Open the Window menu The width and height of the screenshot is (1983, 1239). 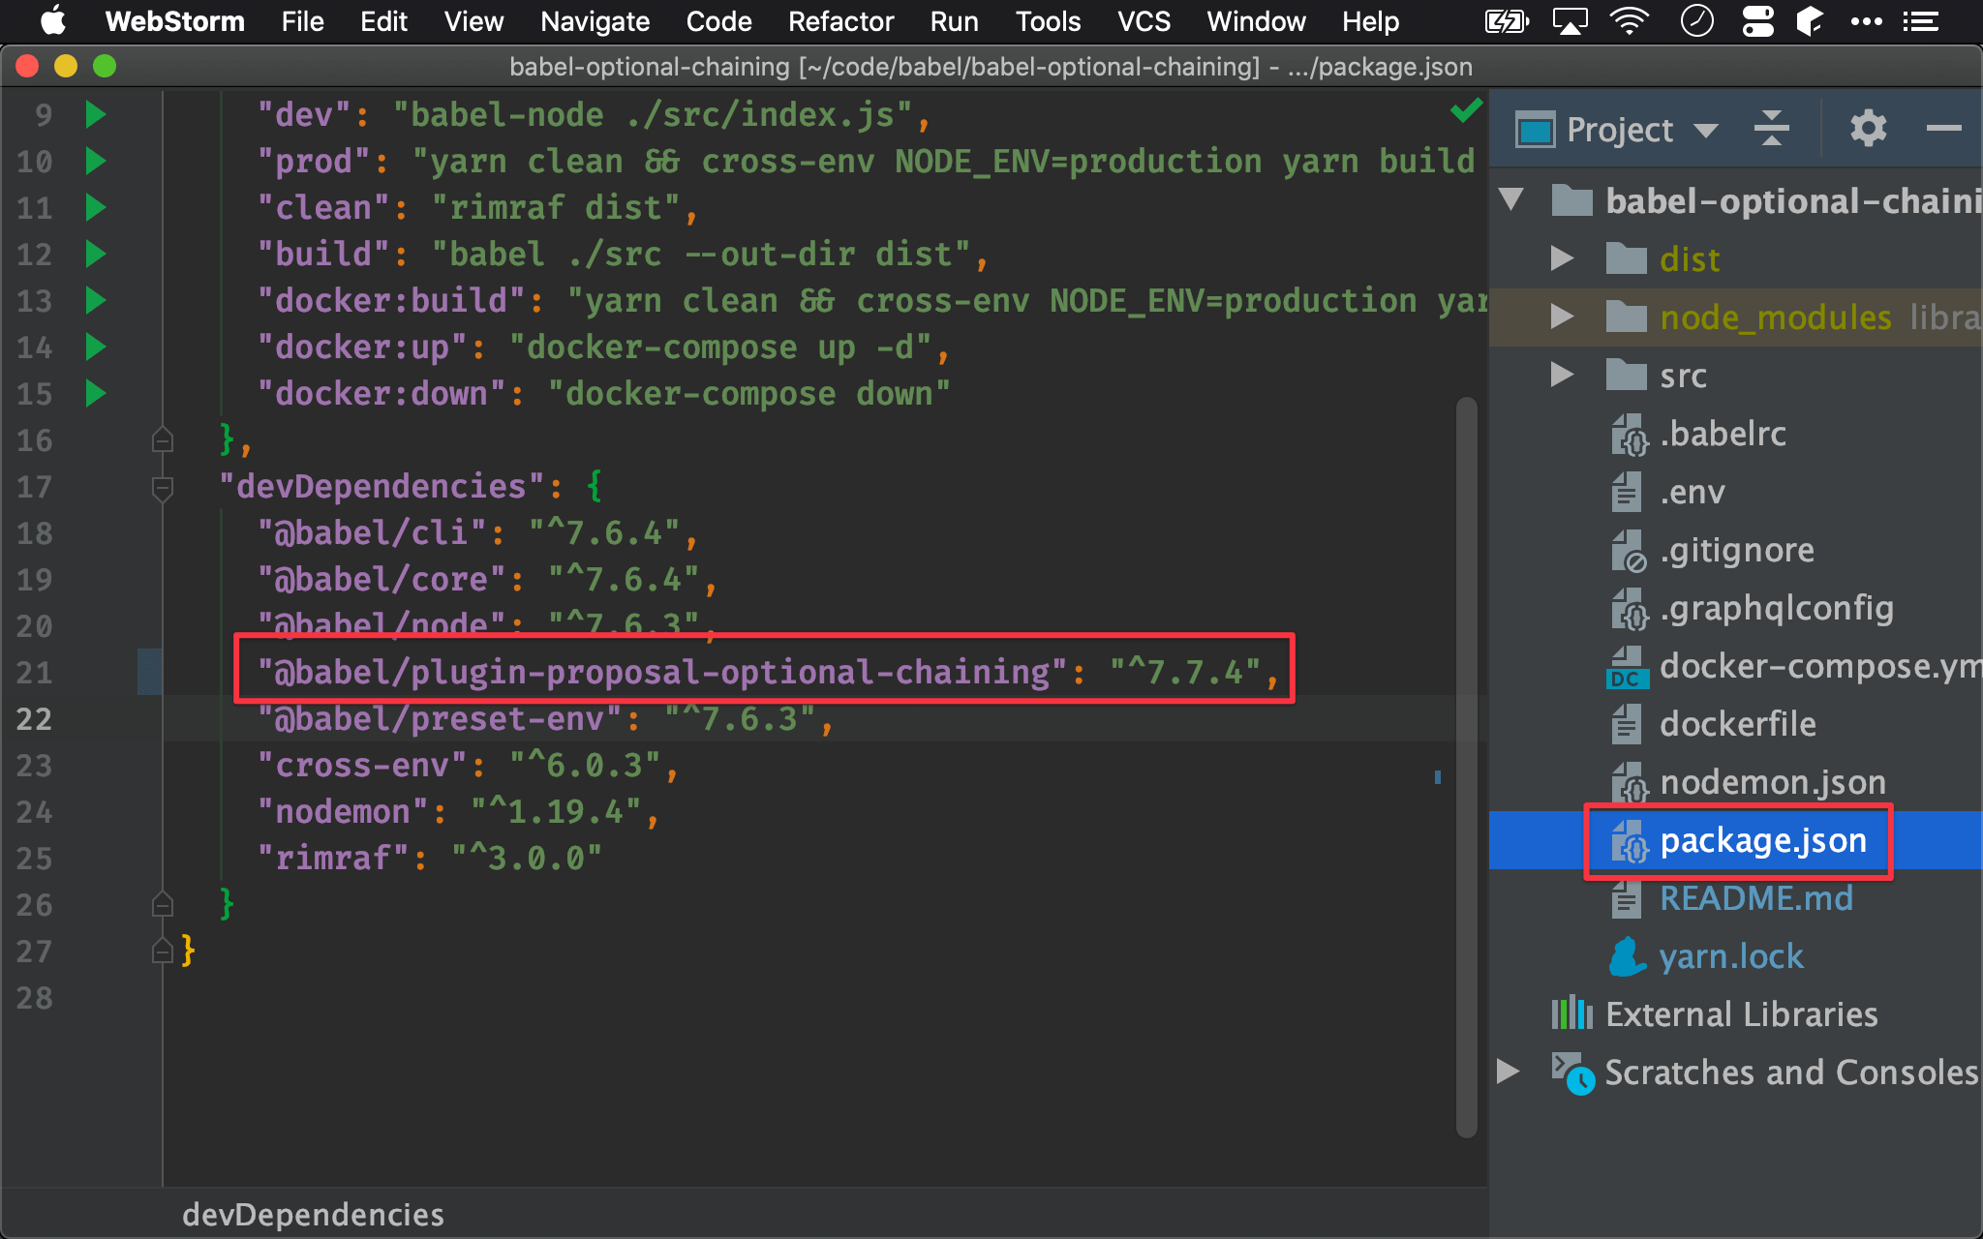[x=1256, y=21]
